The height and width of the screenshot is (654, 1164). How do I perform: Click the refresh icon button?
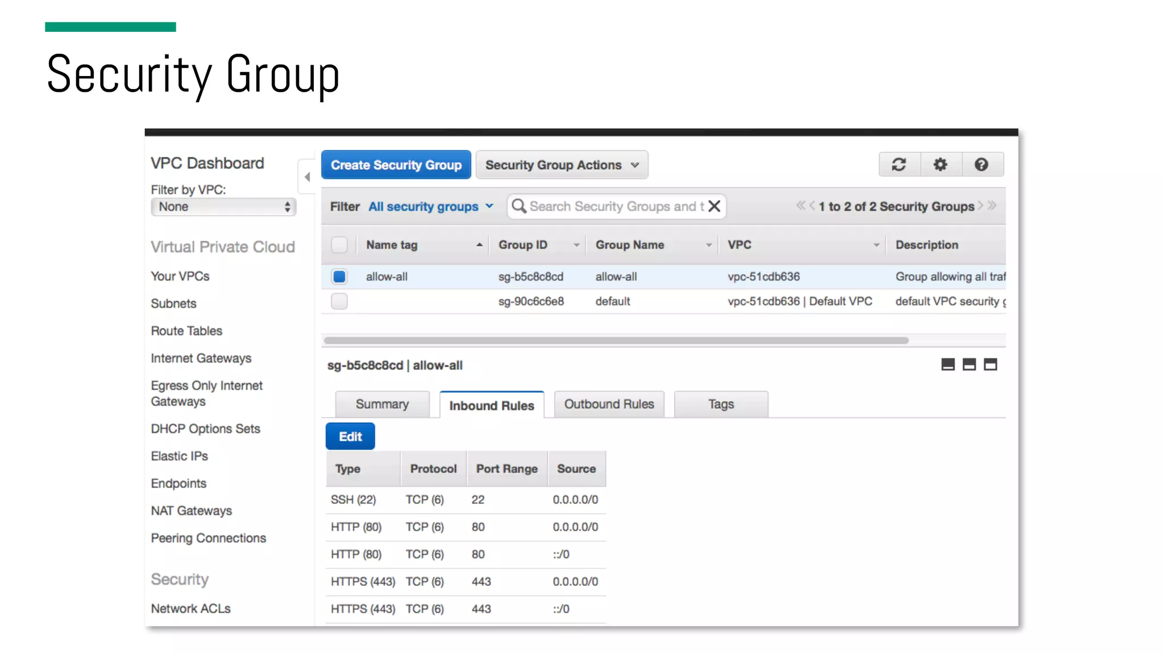coord(899,165)
